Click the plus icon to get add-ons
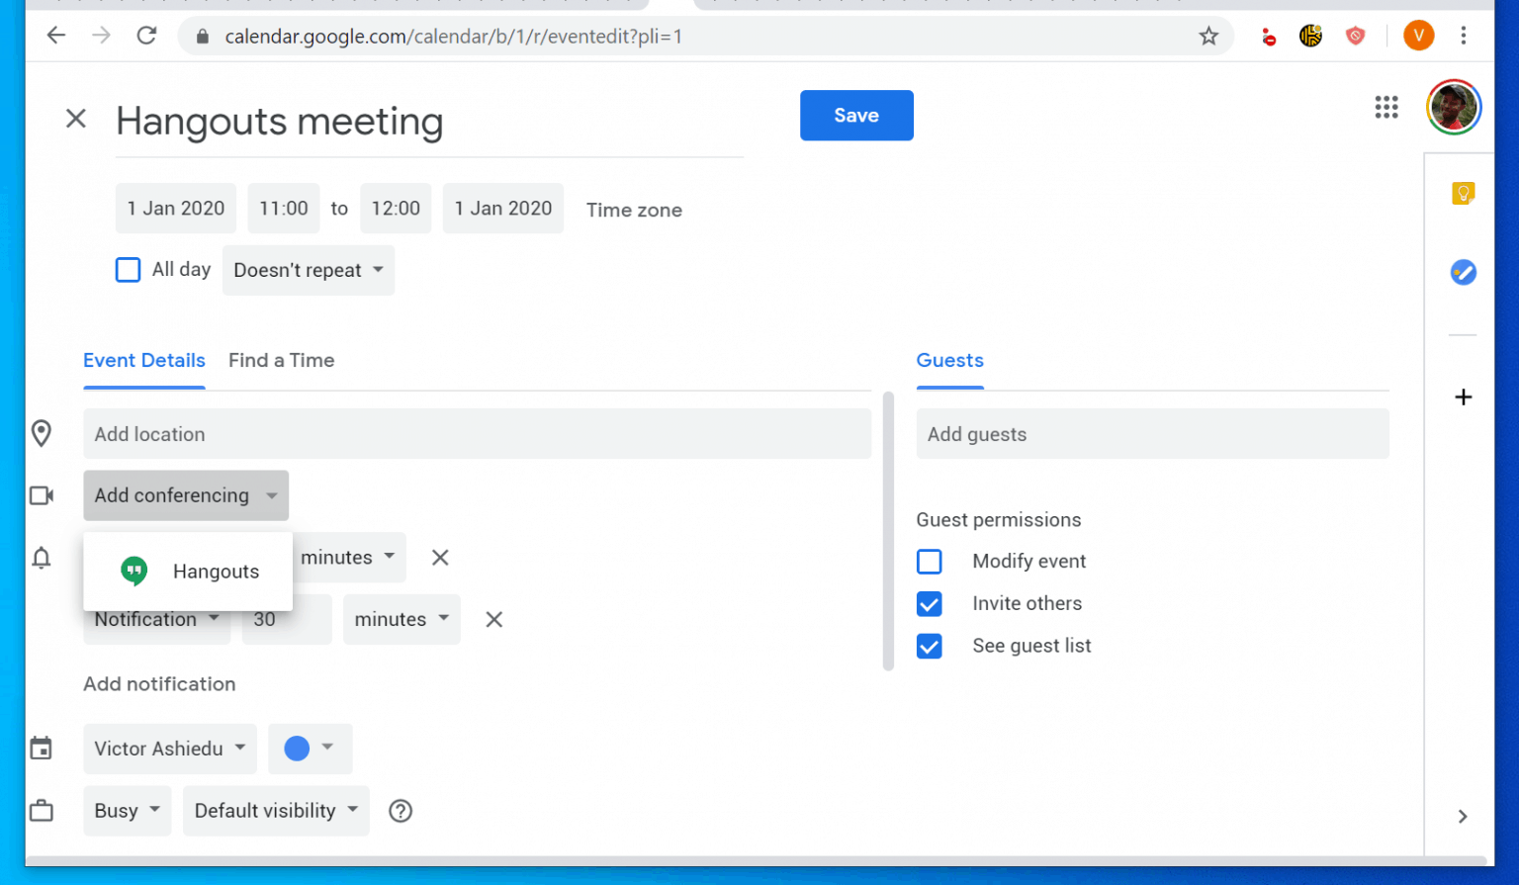This screenshot has width=1519, height=885. coord(1463,398)
